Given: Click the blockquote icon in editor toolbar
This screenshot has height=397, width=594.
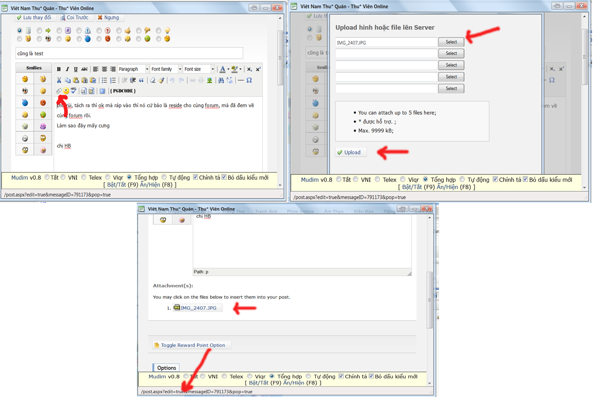Looking at the screenshot, I should coord(142,80).
